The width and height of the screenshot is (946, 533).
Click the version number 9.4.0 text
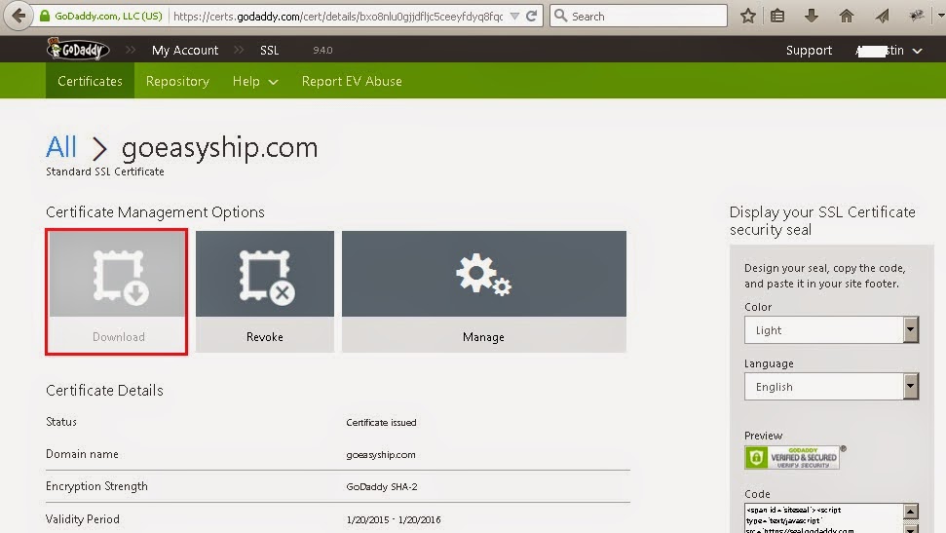tap(322, 50)
